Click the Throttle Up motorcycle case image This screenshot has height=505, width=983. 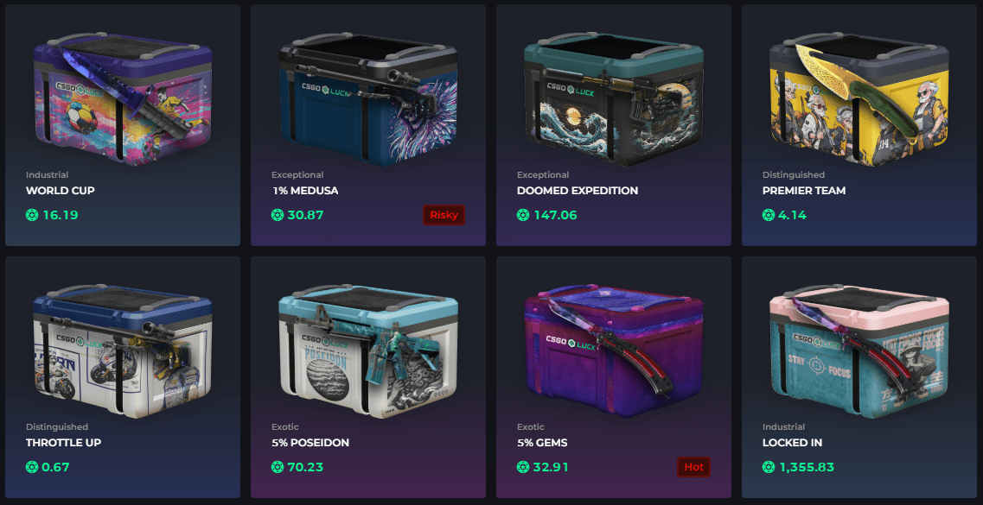coord(122,350)
